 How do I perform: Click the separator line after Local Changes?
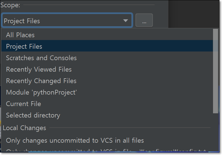(130, 128)
